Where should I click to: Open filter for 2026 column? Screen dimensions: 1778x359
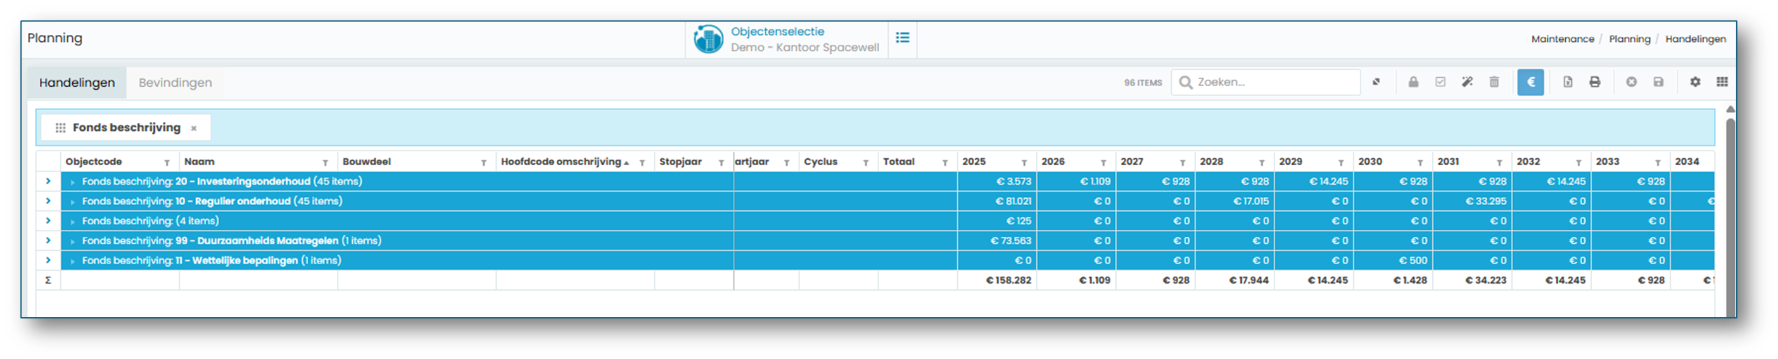(x=1103, y=163)
